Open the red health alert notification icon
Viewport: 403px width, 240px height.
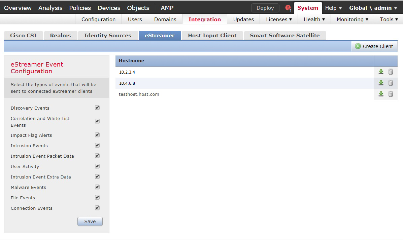(288, 8)
